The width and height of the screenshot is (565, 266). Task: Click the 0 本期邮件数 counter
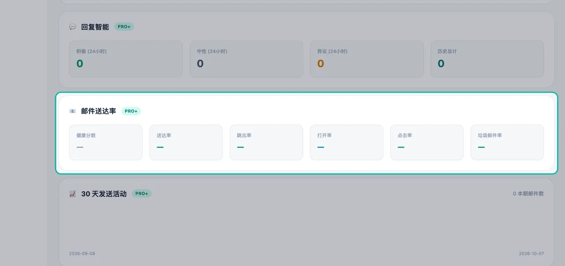click(x=528, y=194)
